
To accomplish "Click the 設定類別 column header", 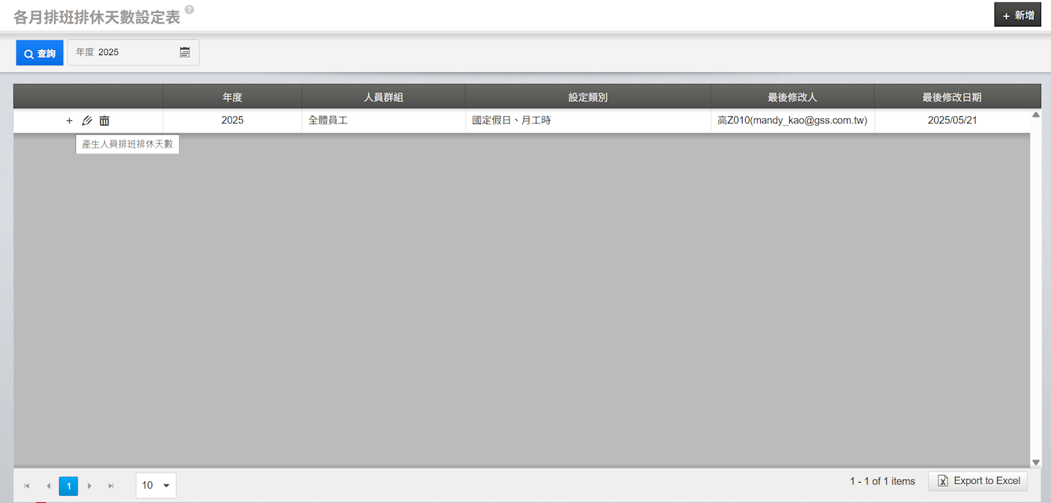I will pyautogui.click(x=588, y=97).
